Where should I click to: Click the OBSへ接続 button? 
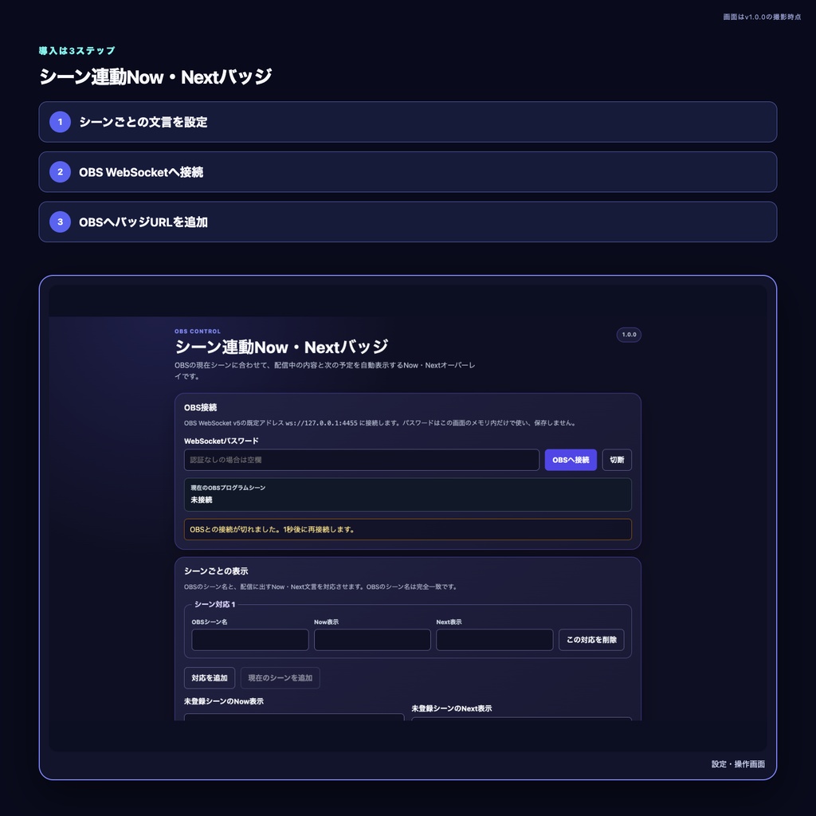[x=571, y=460]
